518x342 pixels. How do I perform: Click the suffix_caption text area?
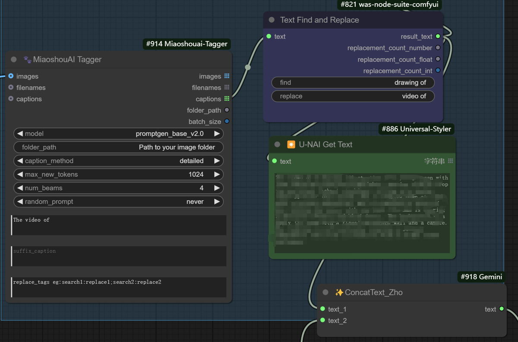119,256
